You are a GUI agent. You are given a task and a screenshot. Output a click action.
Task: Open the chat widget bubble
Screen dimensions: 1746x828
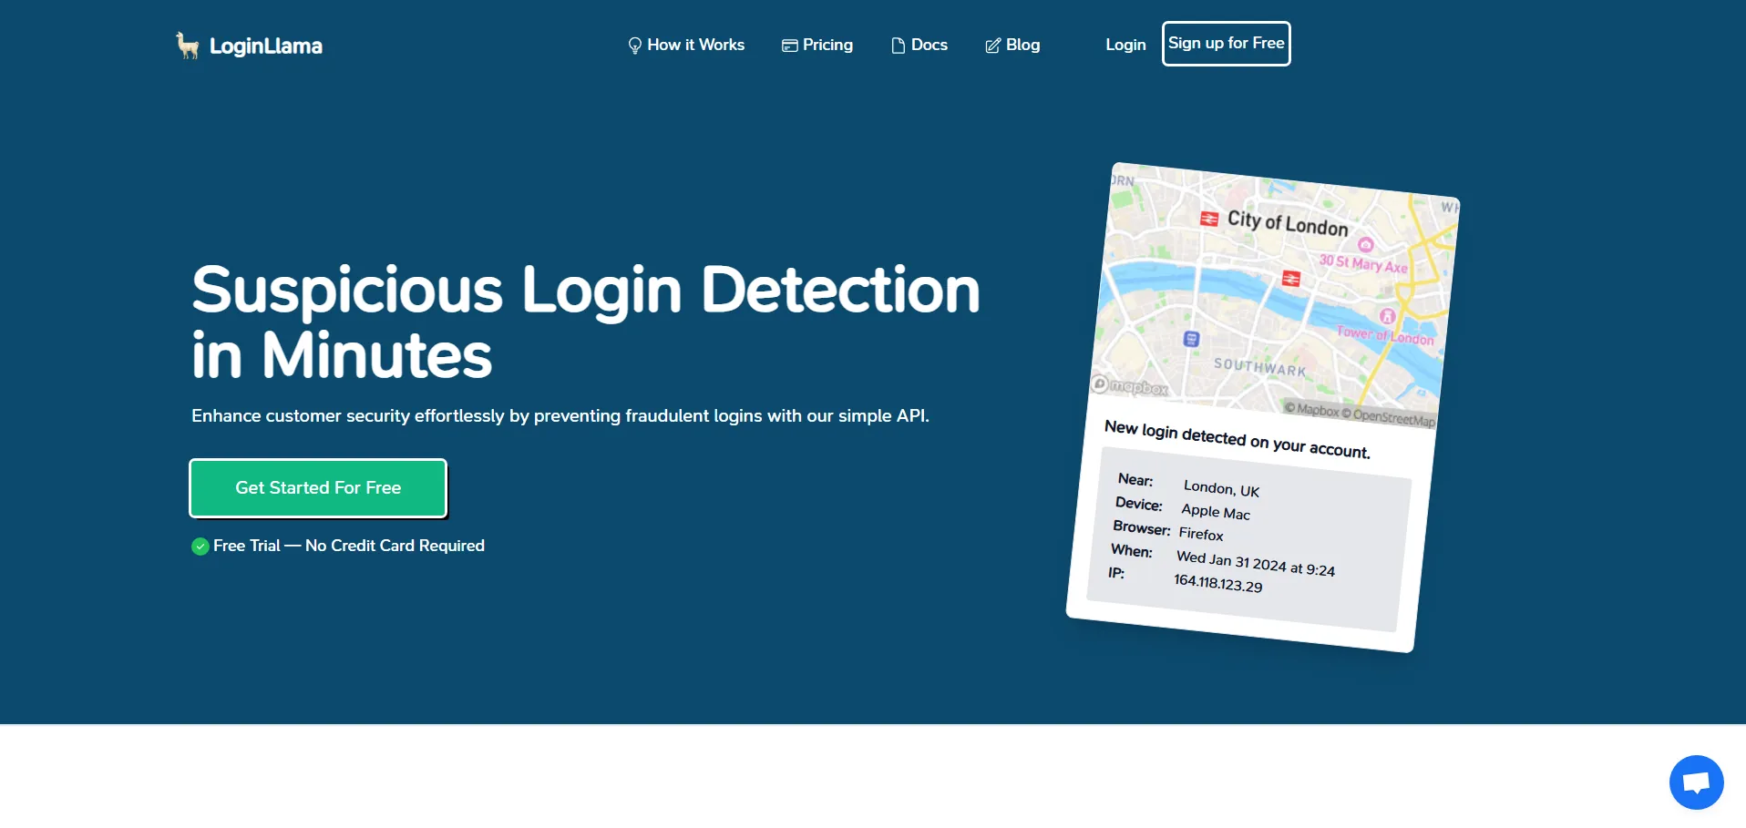click(1696, 782)
